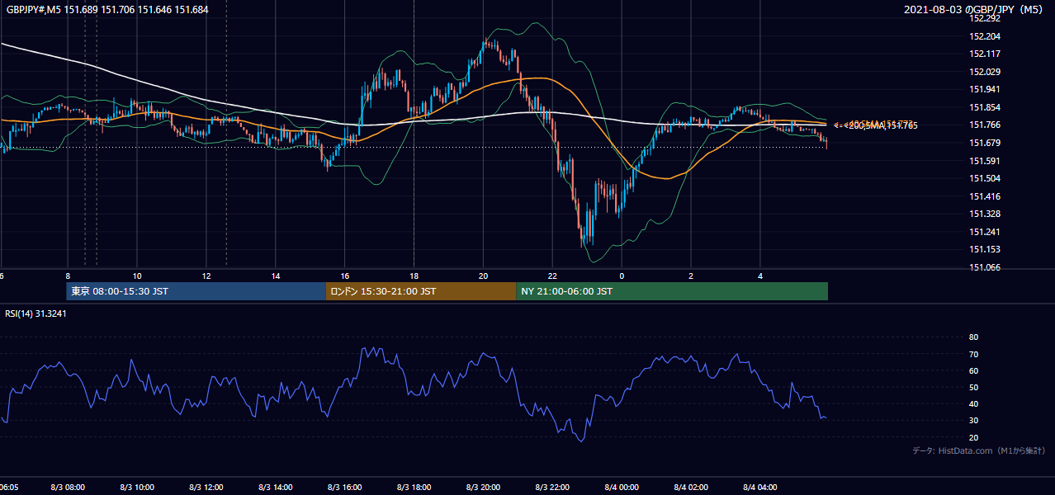Click the 8/3 18:00 date label

point(414,488)
